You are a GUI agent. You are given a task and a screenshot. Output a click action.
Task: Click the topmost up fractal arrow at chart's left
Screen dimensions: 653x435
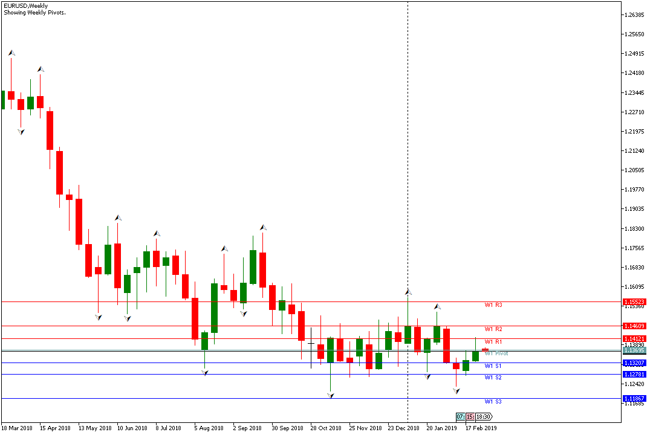[11, 53]
